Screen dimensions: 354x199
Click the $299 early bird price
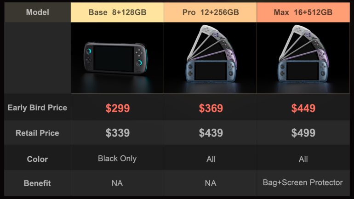pos(118,108)
